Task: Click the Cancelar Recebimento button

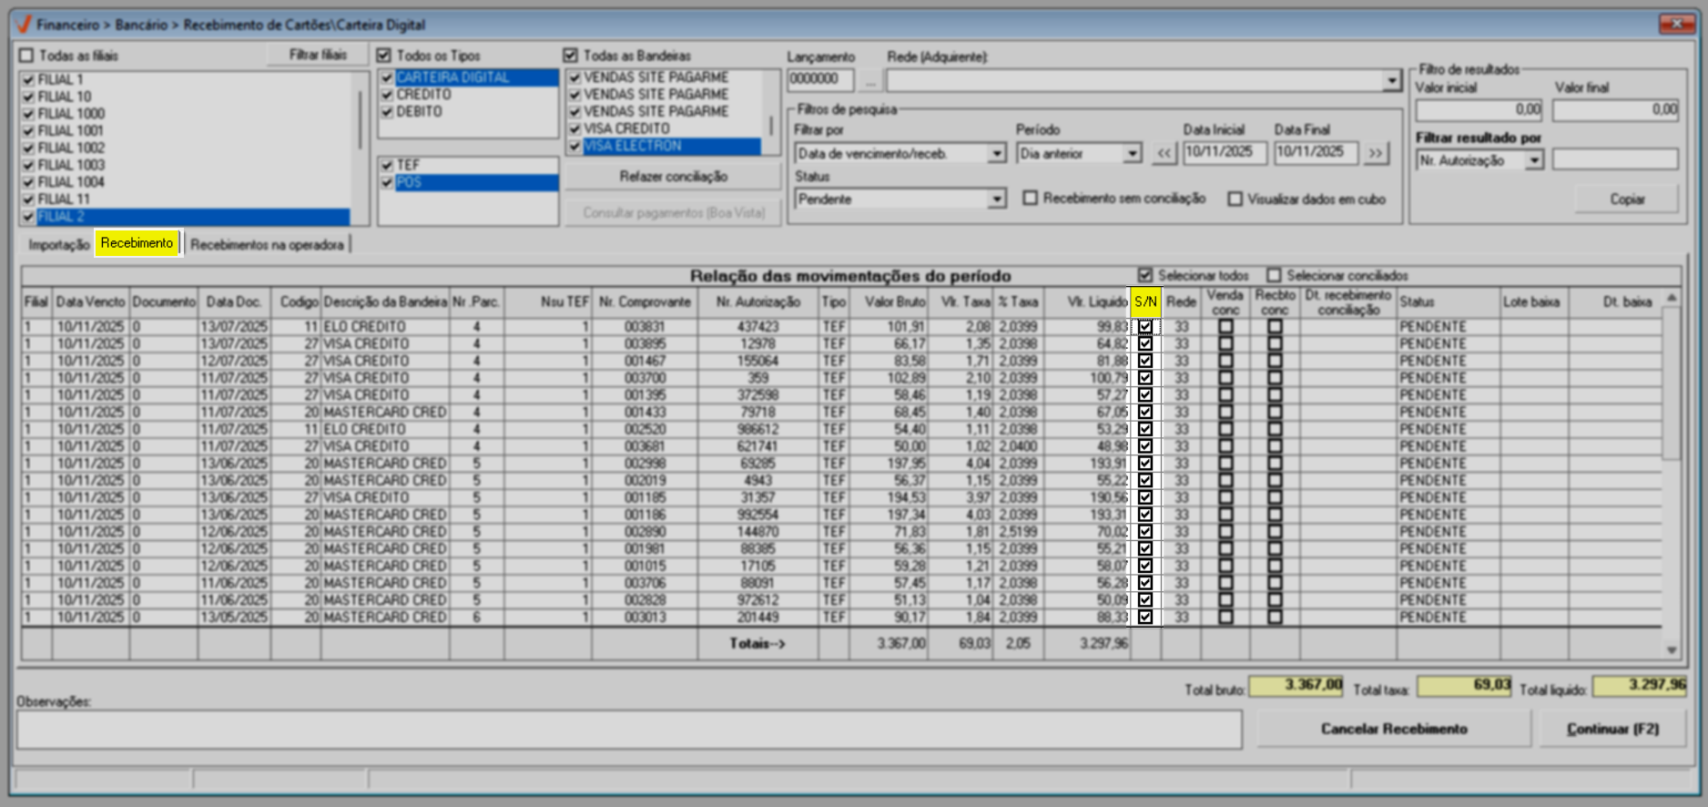Action: 1393,729
